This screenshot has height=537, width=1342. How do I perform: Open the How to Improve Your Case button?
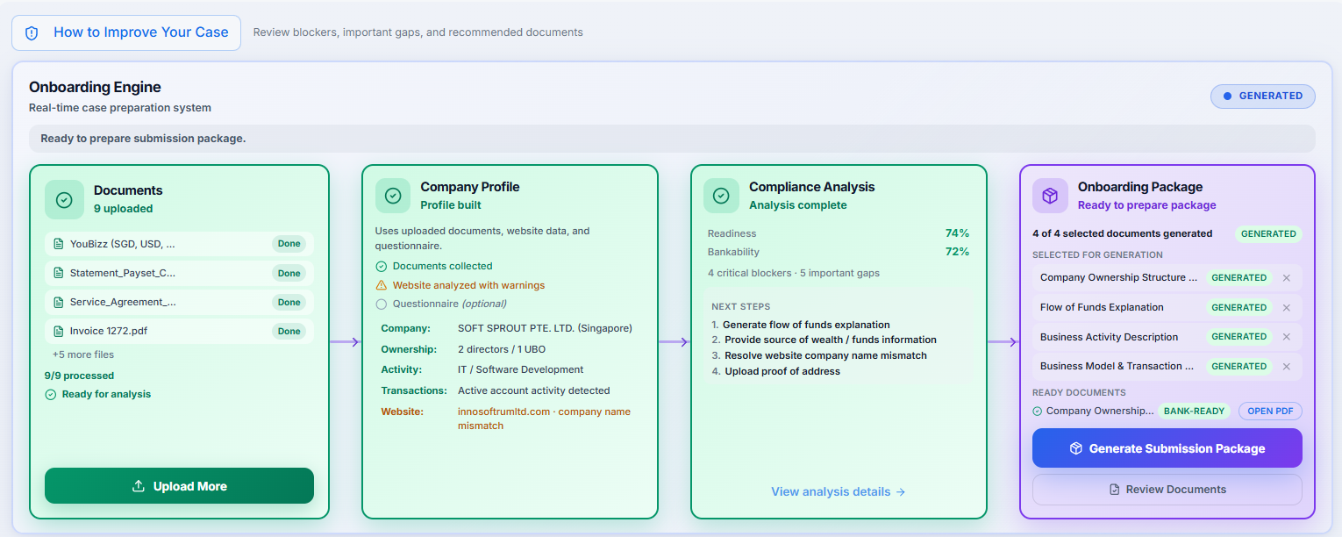pos(126,32)
